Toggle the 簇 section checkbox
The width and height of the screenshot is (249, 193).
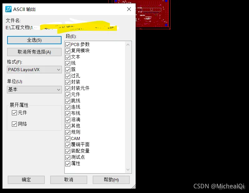click(68, 70)
